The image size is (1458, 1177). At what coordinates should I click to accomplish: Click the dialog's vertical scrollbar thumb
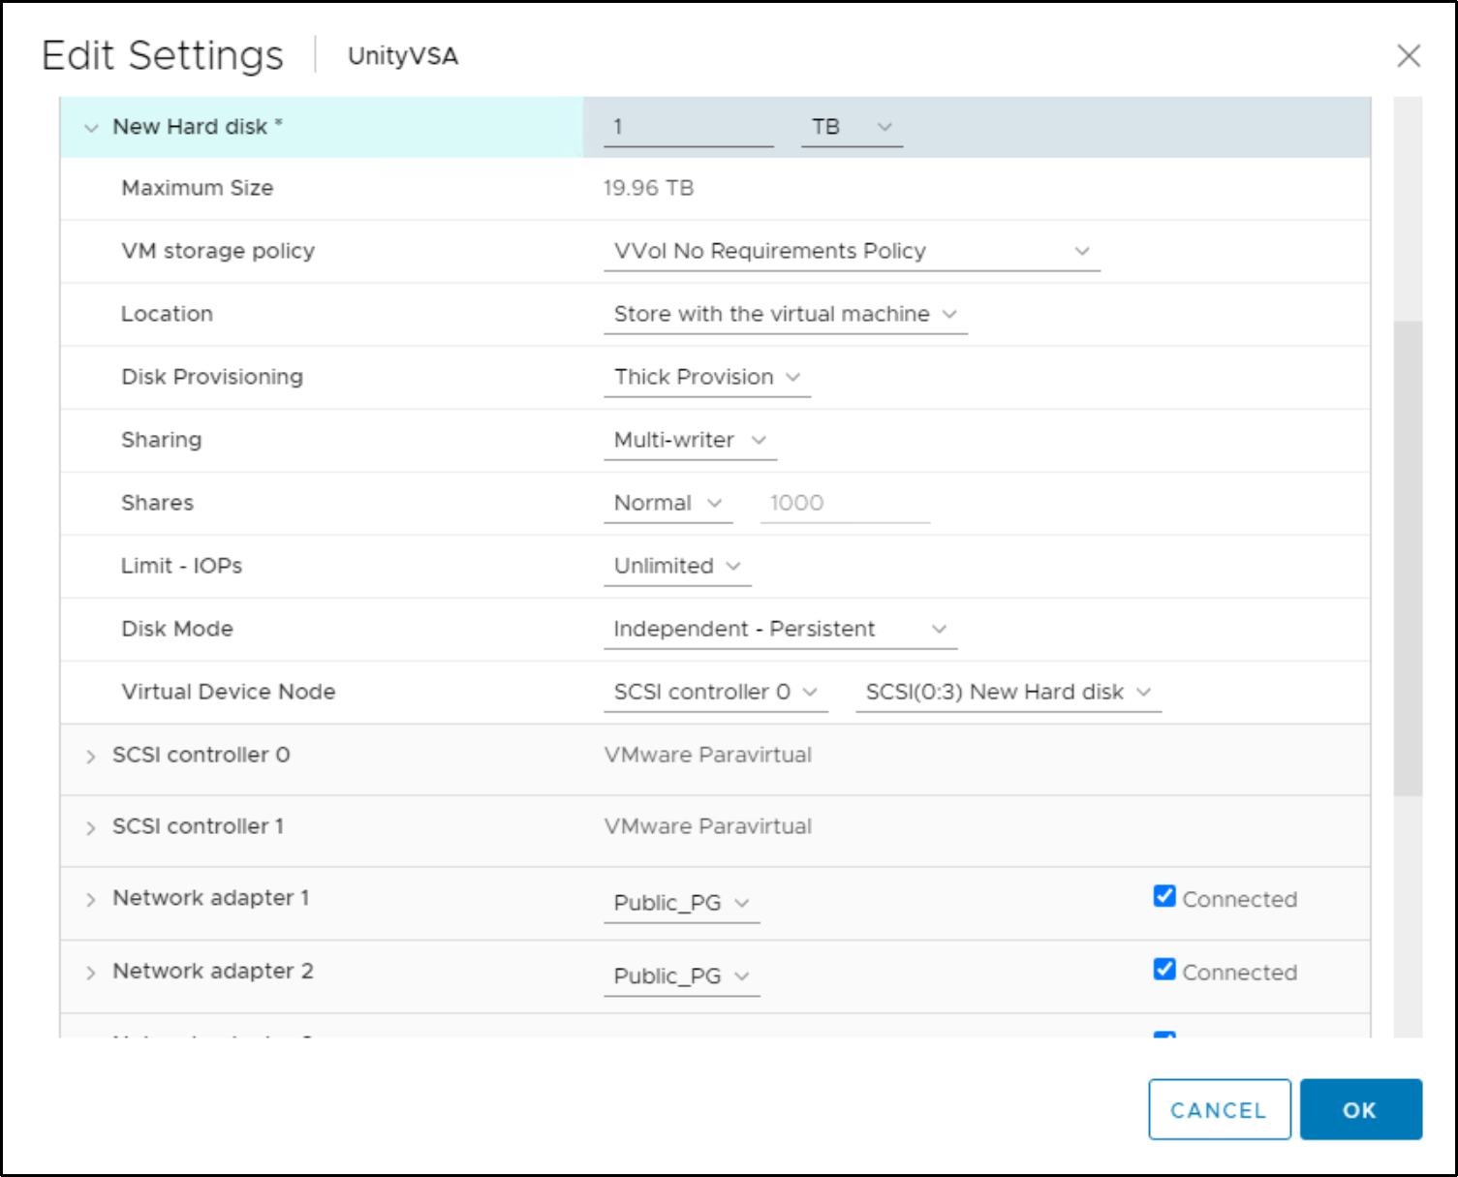tap(1408, 558)
